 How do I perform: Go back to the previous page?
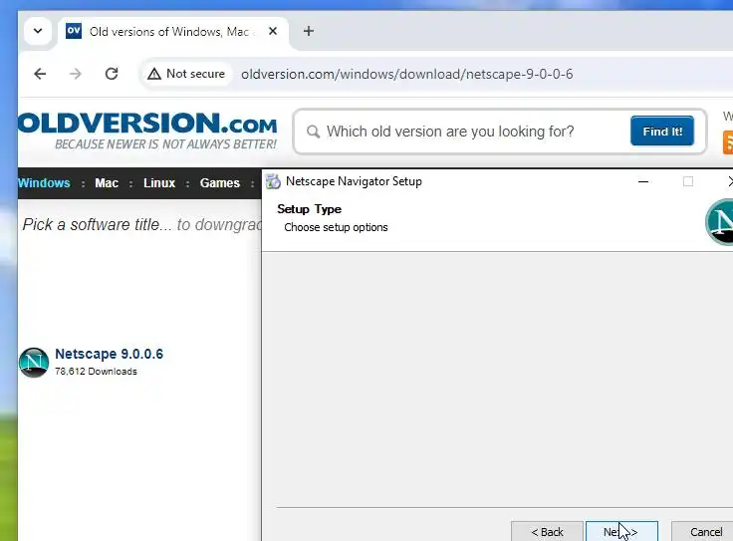click(40, 74)
